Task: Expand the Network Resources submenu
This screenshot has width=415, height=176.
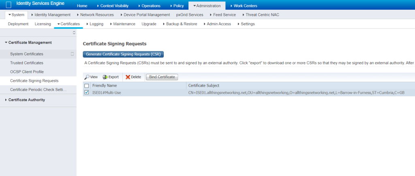Action: pos(95,15)
